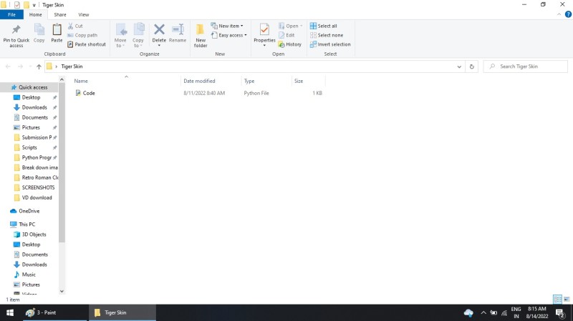Open the Python Progr folder

click(x=37, y=157)
